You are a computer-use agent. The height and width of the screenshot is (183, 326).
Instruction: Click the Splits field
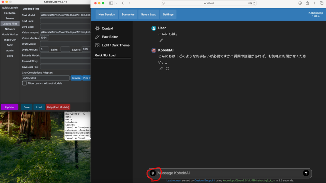[x=65, y=49]
